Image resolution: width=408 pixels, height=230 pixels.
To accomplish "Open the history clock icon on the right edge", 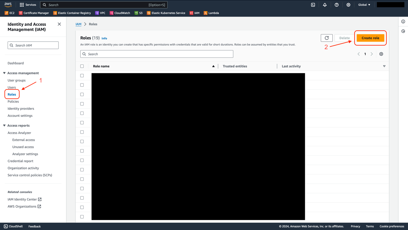I will click(403, 31).
